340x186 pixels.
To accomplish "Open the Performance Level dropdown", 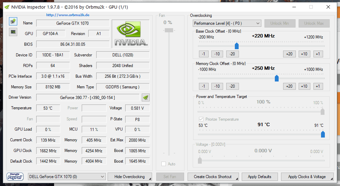I will pyautogui.click(x=227, y=23).
